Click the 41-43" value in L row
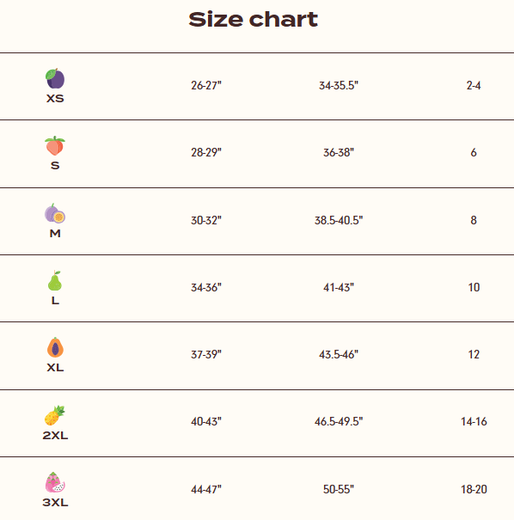 [x=339, y=288]
